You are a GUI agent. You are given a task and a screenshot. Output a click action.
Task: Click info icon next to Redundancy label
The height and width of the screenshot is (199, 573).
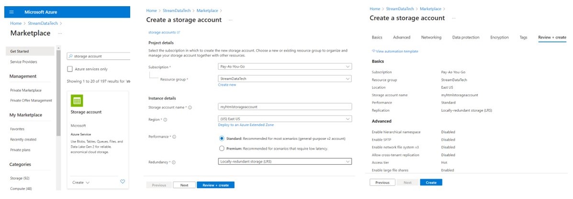[x=174, y=162]
